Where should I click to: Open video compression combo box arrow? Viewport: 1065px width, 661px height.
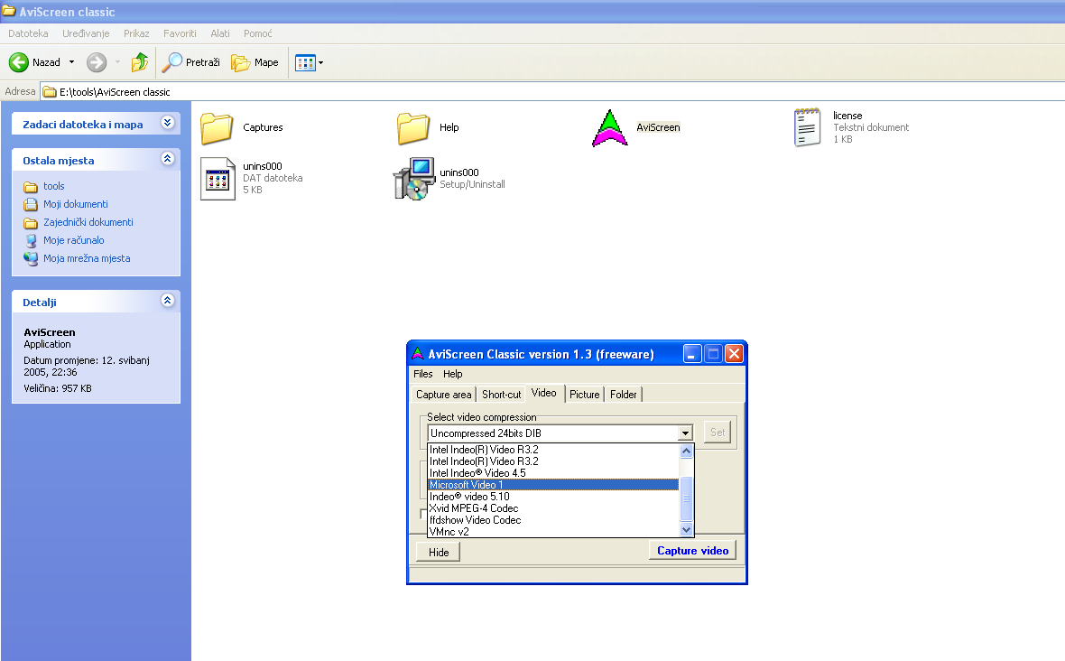(x=685, y=433)
